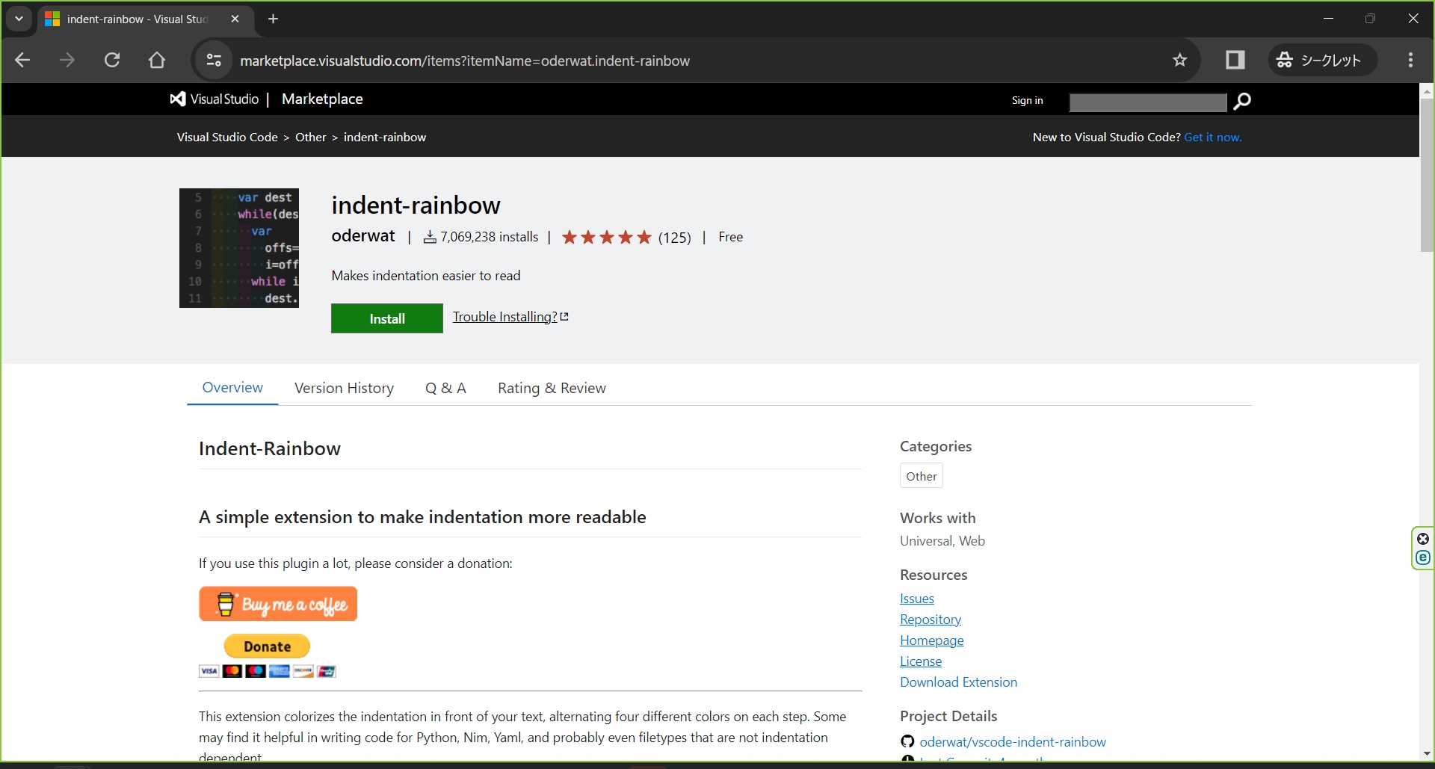The width and height of the screenshot is (1435, 769).
Task: Open the browser side panel icon
Action: [1235, 61]
